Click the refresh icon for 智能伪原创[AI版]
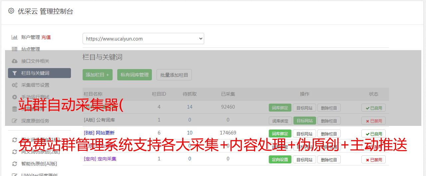Viewport: 426px width, 176px height. coord(14,164)
